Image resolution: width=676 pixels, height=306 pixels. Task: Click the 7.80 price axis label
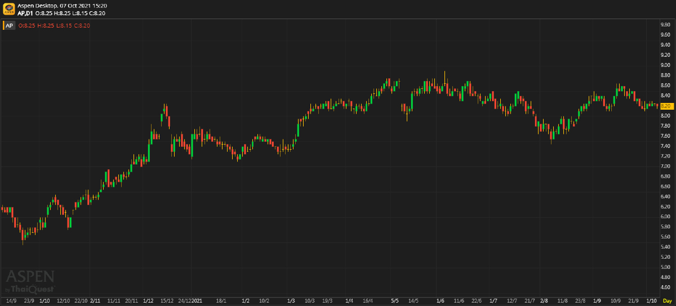tap(665, 126)
